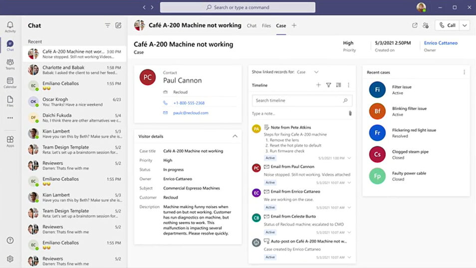
Task: Click the Search timeline field
Action: tap(297, 100)
